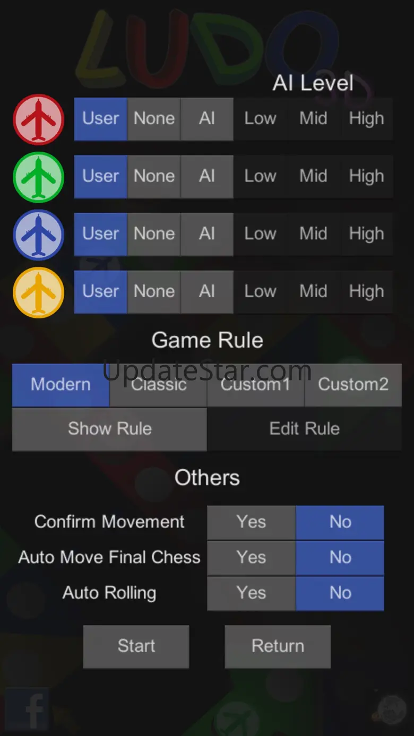Click the red airplane player icon
The image size is (414, 736).
(x=38, y=119)
